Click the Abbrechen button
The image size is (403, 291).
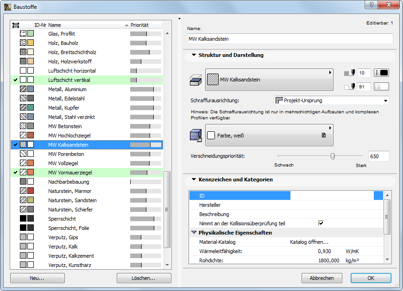(322, 278)
